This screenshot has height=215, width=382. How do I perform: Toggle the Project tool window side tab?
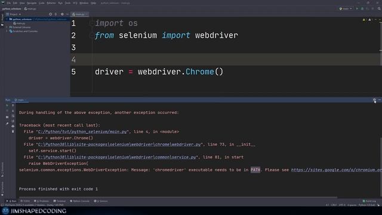[x=2, y=20]
